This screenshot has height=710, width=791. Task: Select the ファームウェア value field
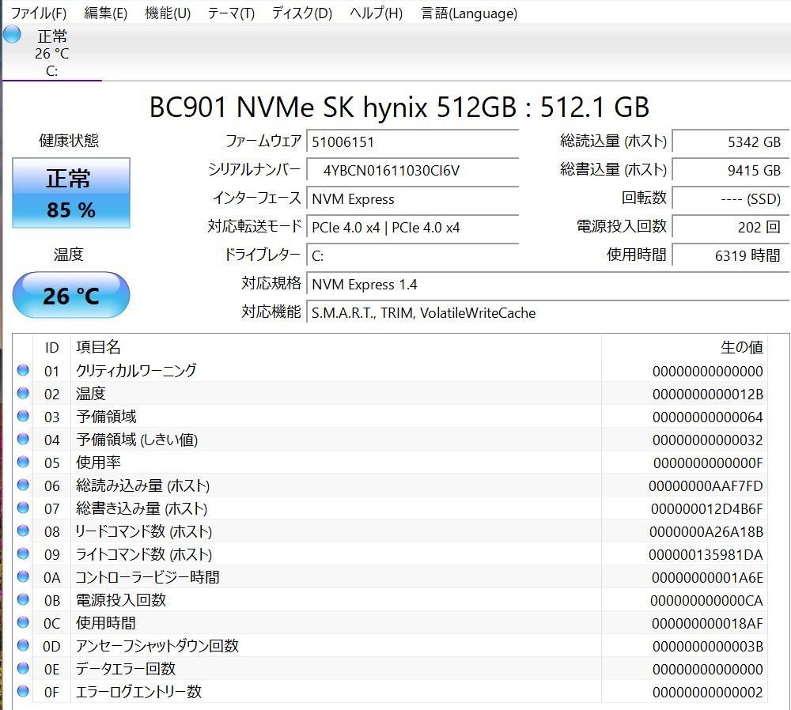point(413,141)
